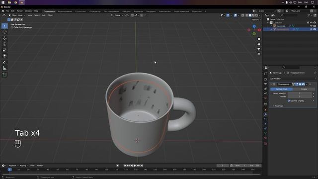The height and width of the screenshot is (179, 318).
Task: Hide highlighted object with its eye icon
Action: click(x=312, y=29)
